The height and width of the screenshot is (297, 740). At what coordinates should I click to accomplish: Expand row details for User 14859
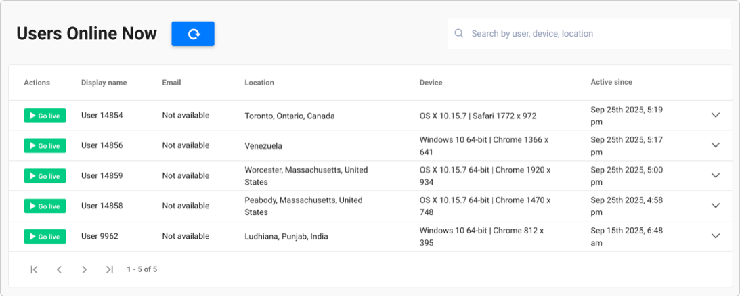coord(716,175)
